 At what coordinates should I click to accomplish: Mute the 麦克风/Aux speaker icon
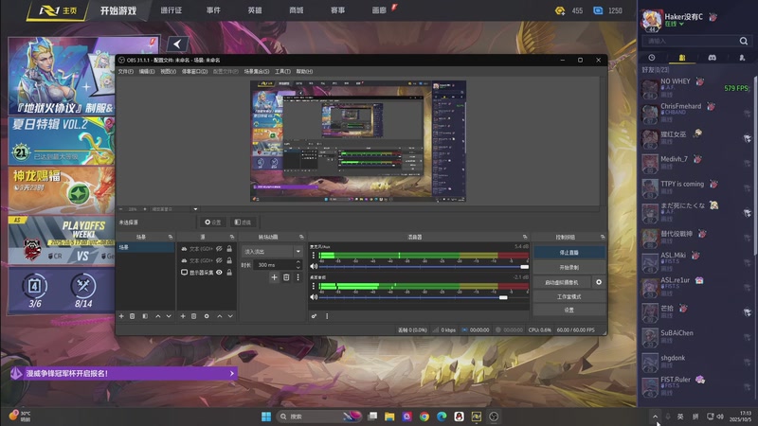(x=315, y=266)
